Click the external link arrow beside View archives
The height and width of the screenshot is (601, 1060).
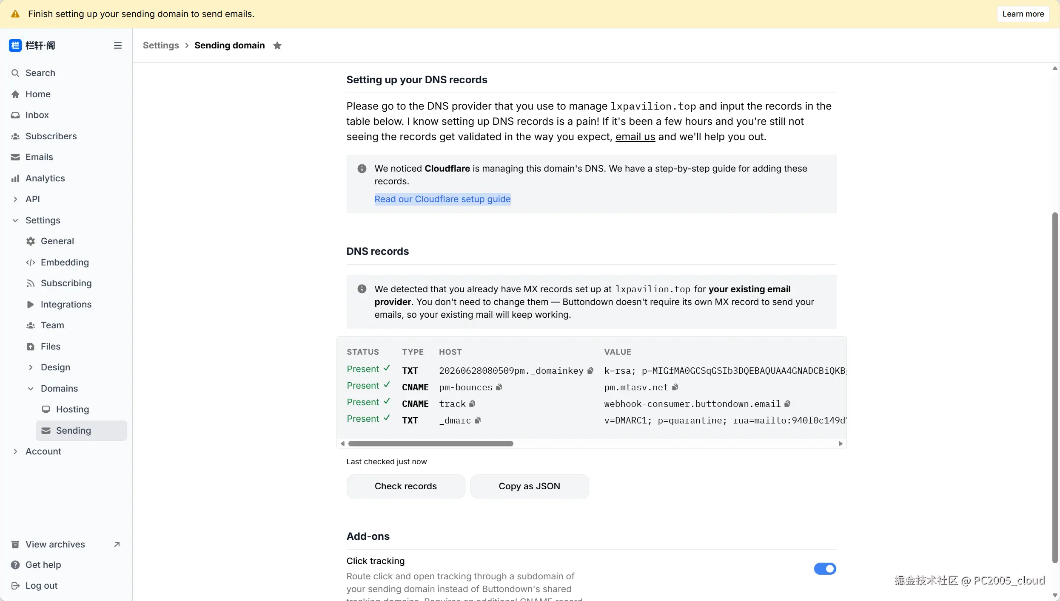pyautogui.click(x=117, y=545)
